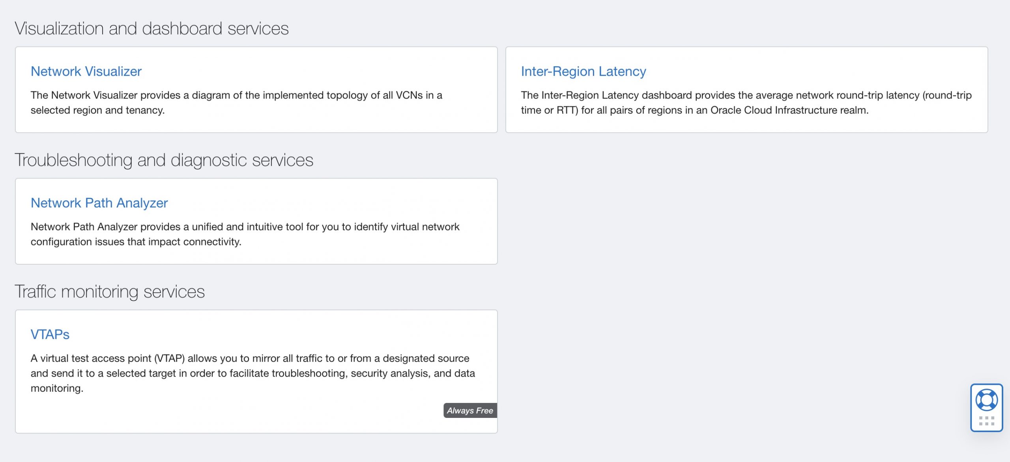Open the Network Visualizer service
This screenshot has width=1010, height=462.
[86, 71]
